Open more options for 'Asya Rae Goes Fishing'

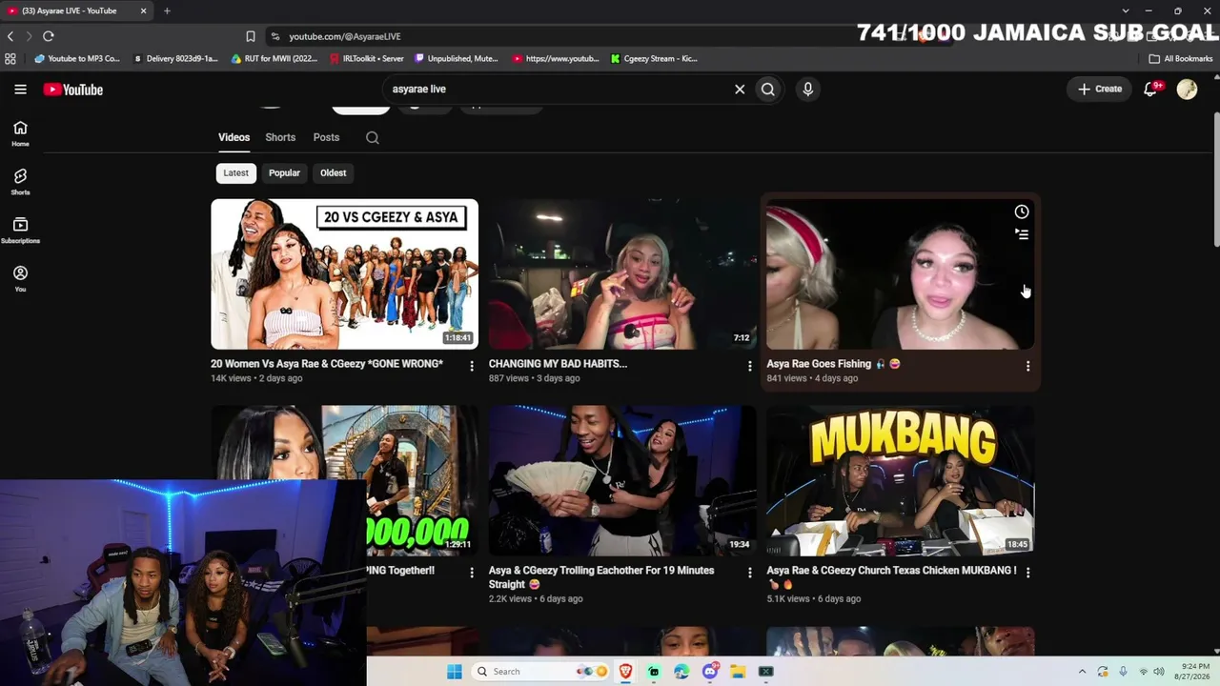pyautogui.click(x=1027, y=366)
